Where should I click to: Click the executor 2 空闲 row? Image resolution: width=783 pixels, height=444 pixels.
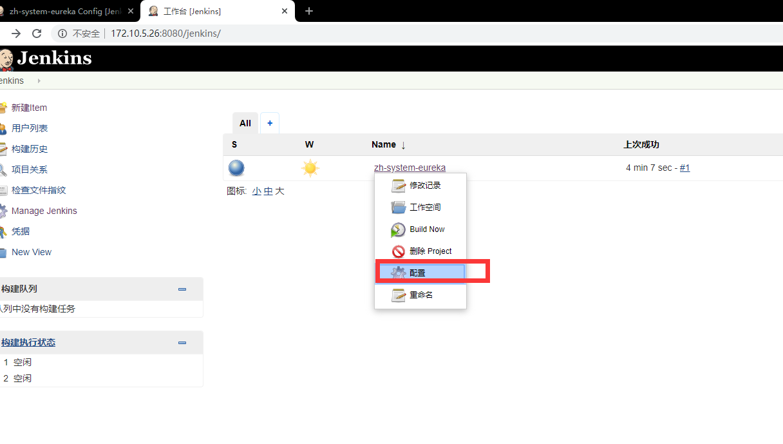(101, 378)
